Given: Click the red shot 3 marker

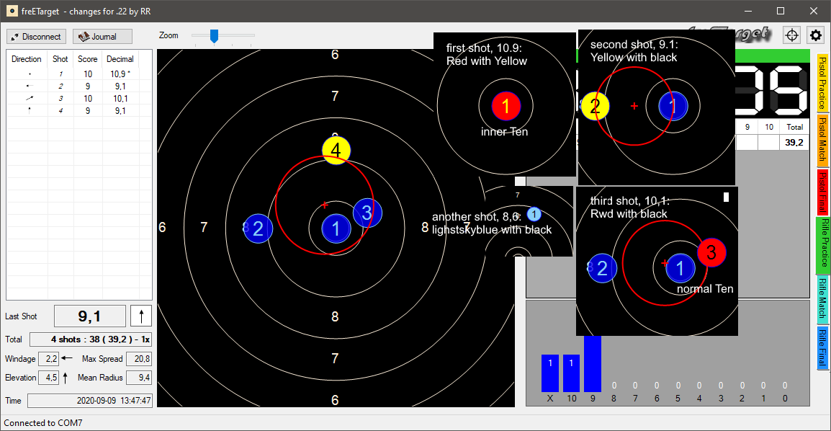Looking at the screenshot, I should pos(711,252).
